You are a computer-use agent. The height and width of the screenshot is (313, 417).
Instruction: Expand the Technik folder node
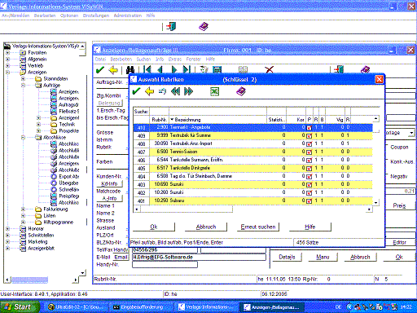pos(38,124)
